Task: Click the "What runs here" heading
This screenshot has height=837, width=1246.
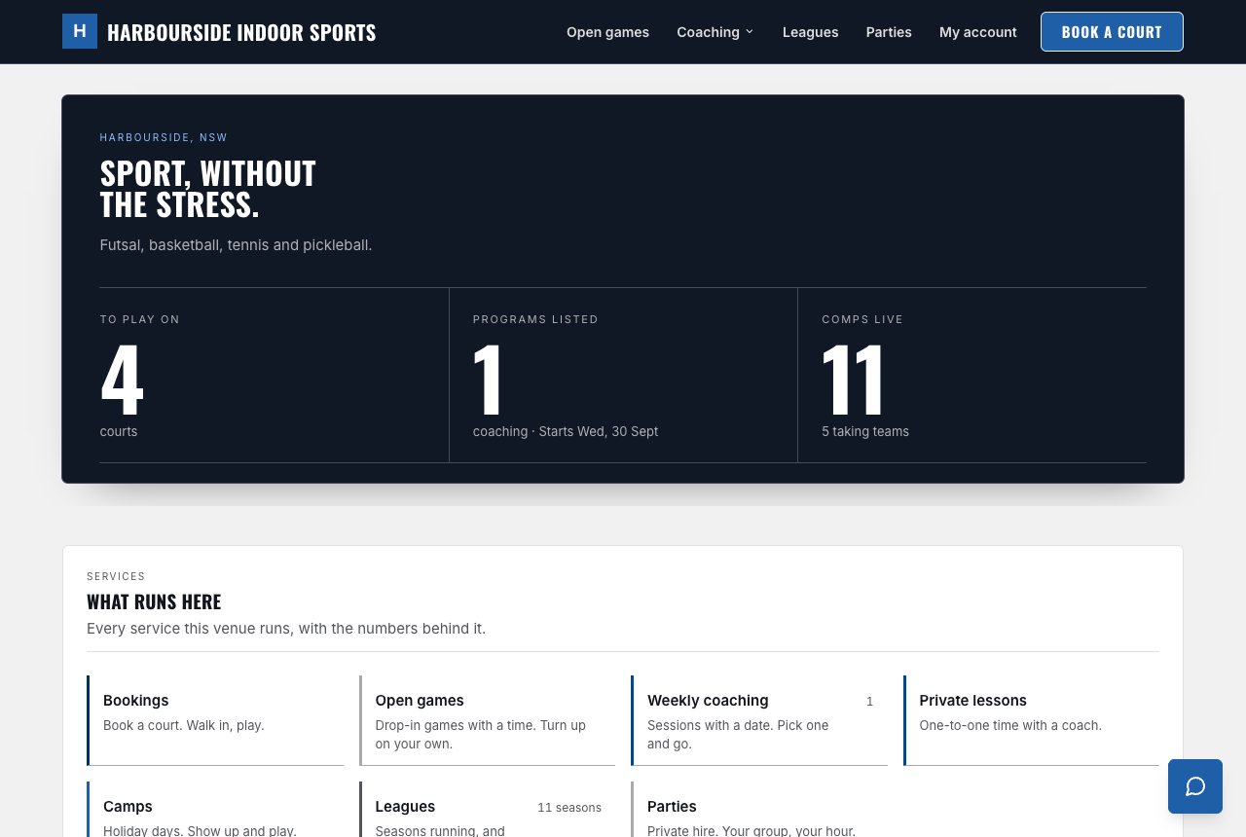Action: [154, 601]
